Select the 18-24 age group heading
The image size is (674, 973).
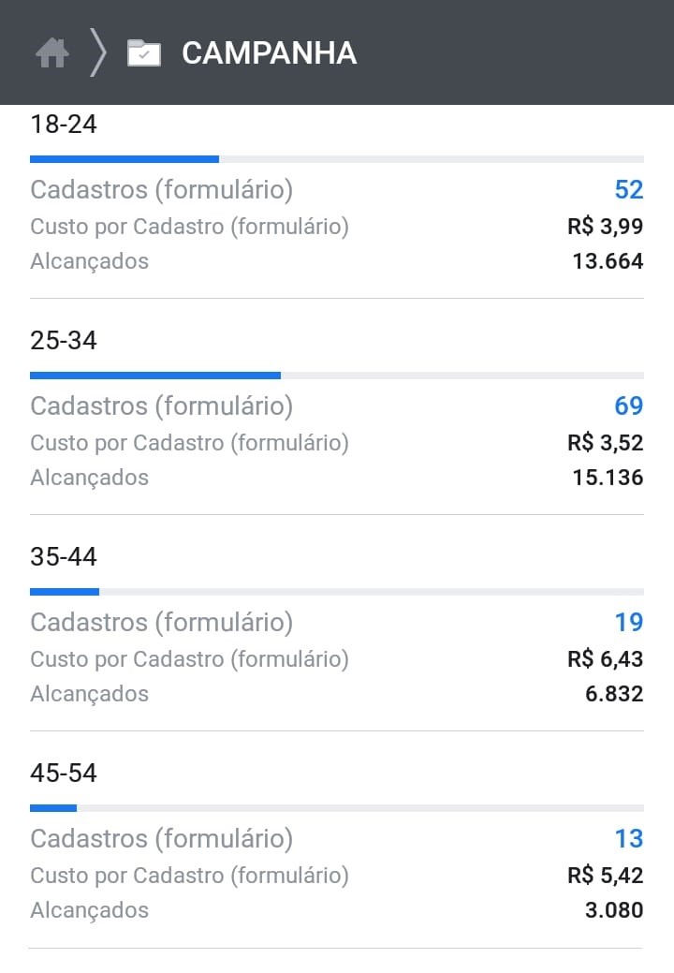point(64,125)
